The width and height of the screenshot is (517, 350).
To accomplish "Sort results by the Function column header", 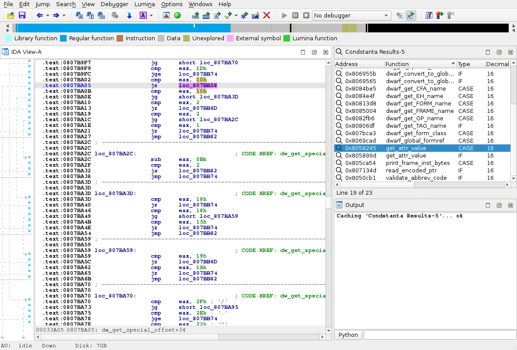I will (420, 64).
